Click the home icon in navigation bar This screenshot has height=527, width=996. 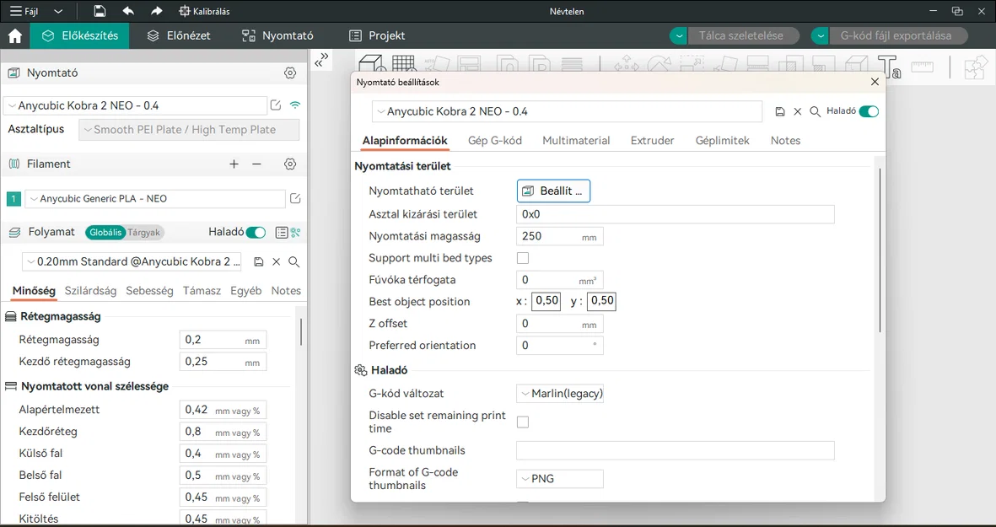pyautogui.click(x=15, y=36)
